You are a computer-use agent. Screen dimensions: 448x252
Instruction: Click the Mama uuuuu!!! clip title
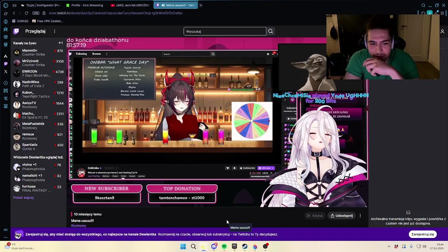click(x=82, y=221)
